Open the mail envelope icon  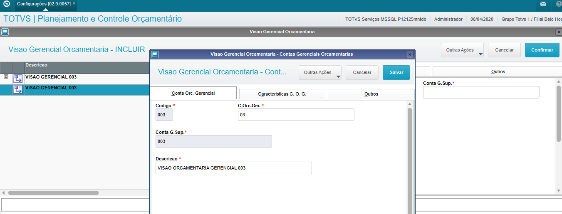(543, 4)
